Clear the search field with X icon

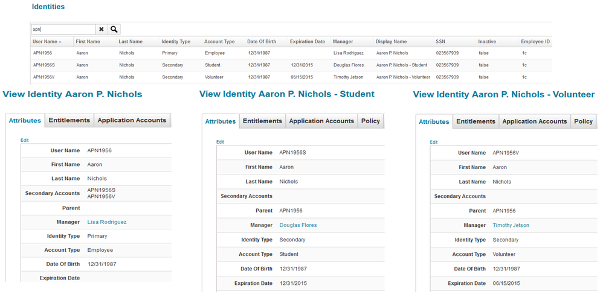click(x=102, y=29)
